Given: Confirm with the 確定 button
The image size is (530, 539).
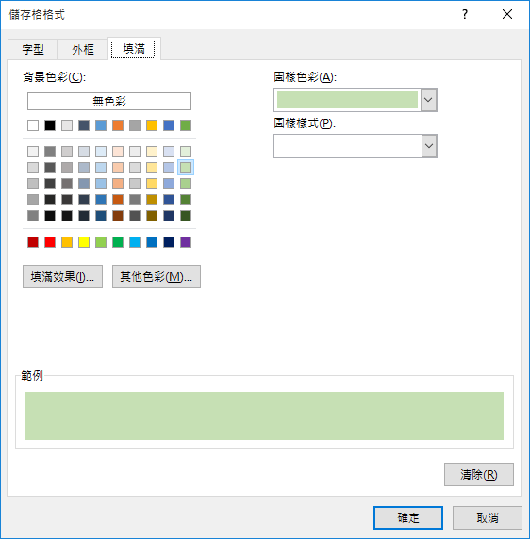Looking at the screenshot, I should (408, 517).
